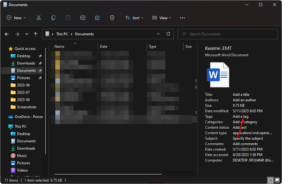Open the View layout menu
Screen dimensions: 282x184
tap(162, 18)
